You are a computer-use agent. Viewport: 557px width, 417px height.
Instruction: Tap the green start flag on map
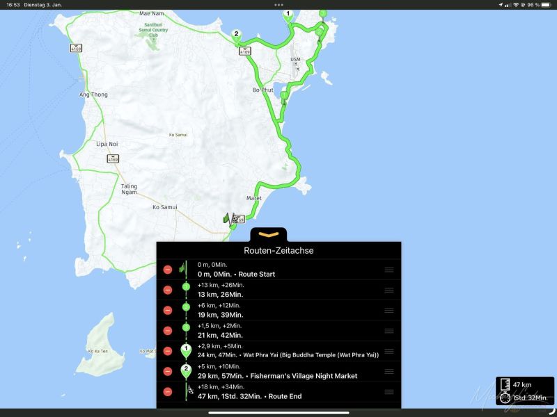click(226, 218)
